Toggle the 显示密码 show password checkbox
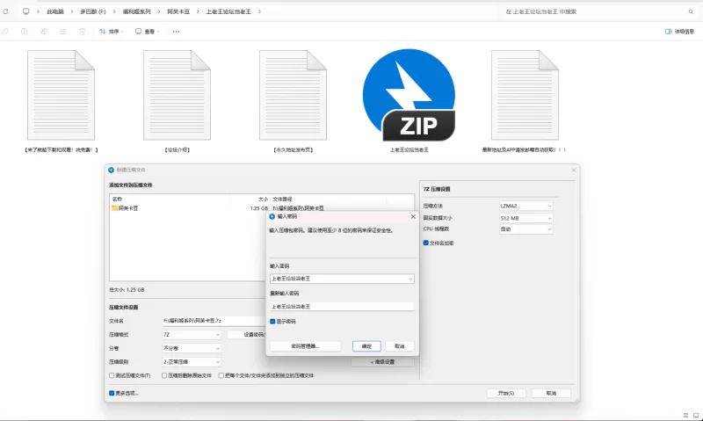The width and height of the screenshot is (703, 421). [272, 322]
